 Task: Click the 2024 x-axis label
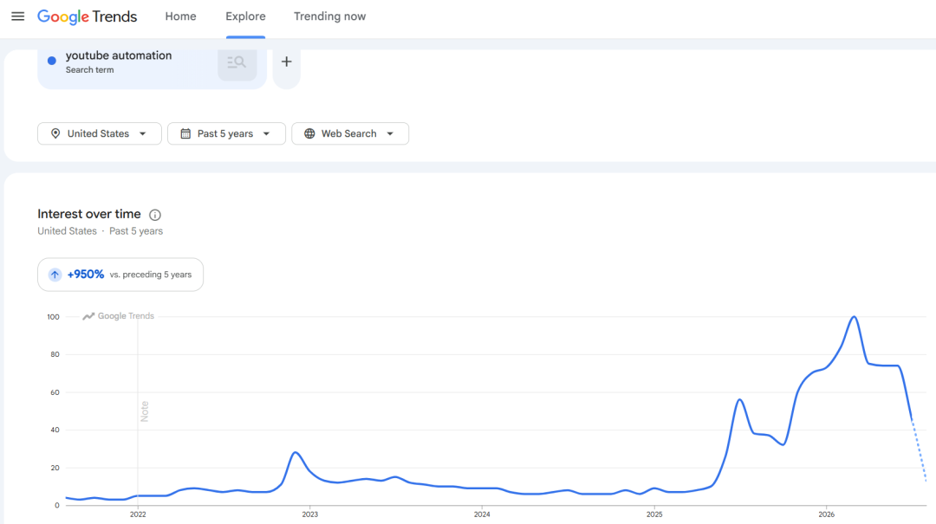pyautogui.click(x=482, y=514)
